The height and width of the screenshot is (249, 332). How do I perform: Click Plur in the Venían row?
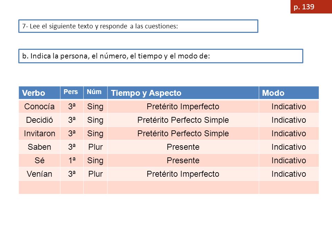95,174
